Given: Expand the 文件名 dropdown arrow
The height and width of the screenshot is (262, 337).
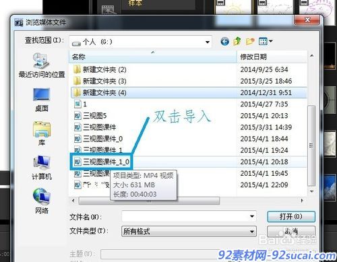Looking at the screenshot, I should (x=252, y=216).
